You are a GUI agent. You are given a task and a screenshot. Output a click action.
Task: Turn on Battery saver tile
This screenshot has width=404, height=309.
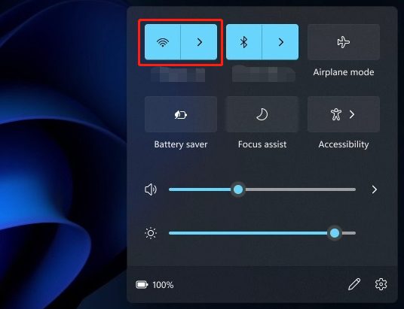click(x=181, y=114)
